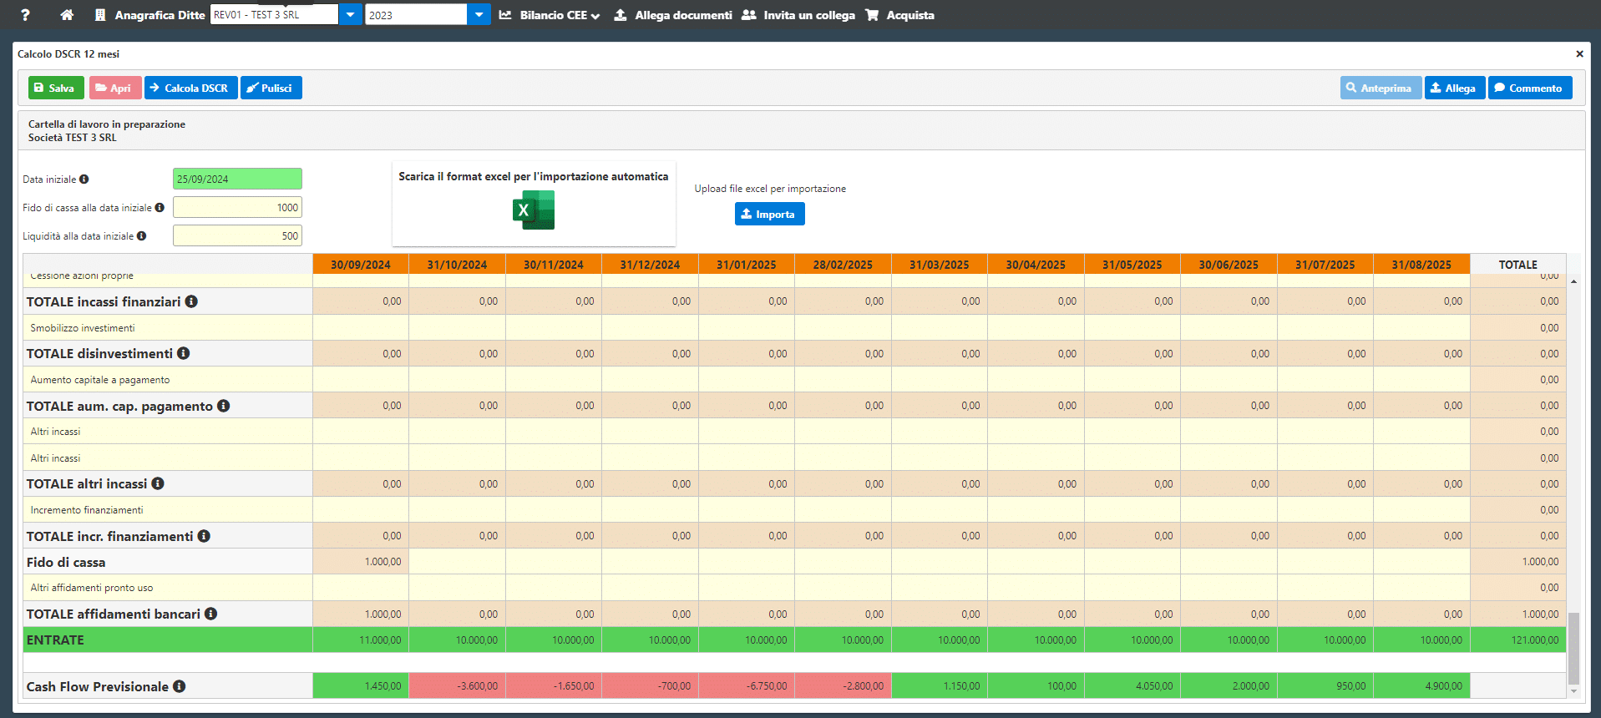The image size is (1601, 718).
Task: Click cash flow value 4.050,00
Action: coord(1132,685)
